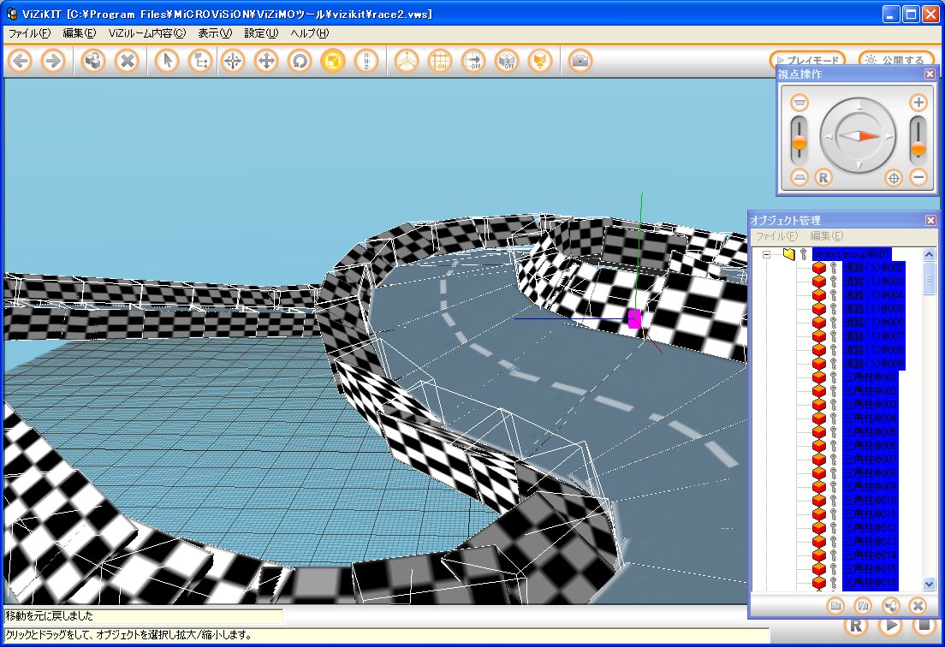Toggle the cubes OFF icon
Viewport: 945px width, 647px height.
[x=507, y=61]
